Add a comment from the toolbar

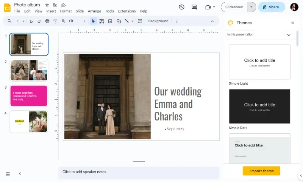coord(140,21)
